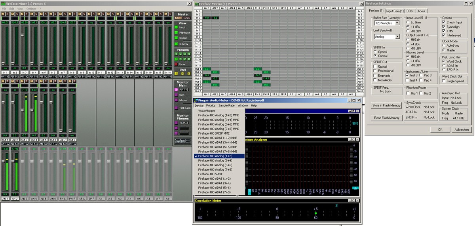475x226 pixels.
Task: Switch to Input Gain (1) tab
Action: (x=395, y=11)
